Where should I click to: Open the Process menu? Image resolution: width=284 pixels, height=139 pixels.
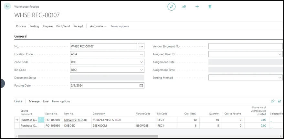pyautogui.click(x=21, y=26)
